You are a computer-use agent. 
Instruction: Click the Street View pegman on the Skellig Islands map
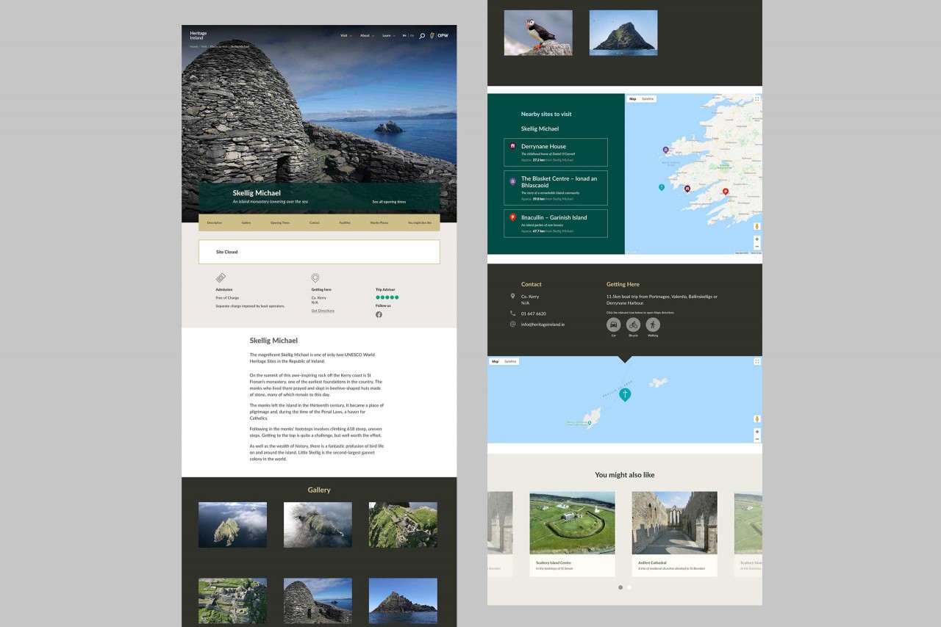(757, 418)
